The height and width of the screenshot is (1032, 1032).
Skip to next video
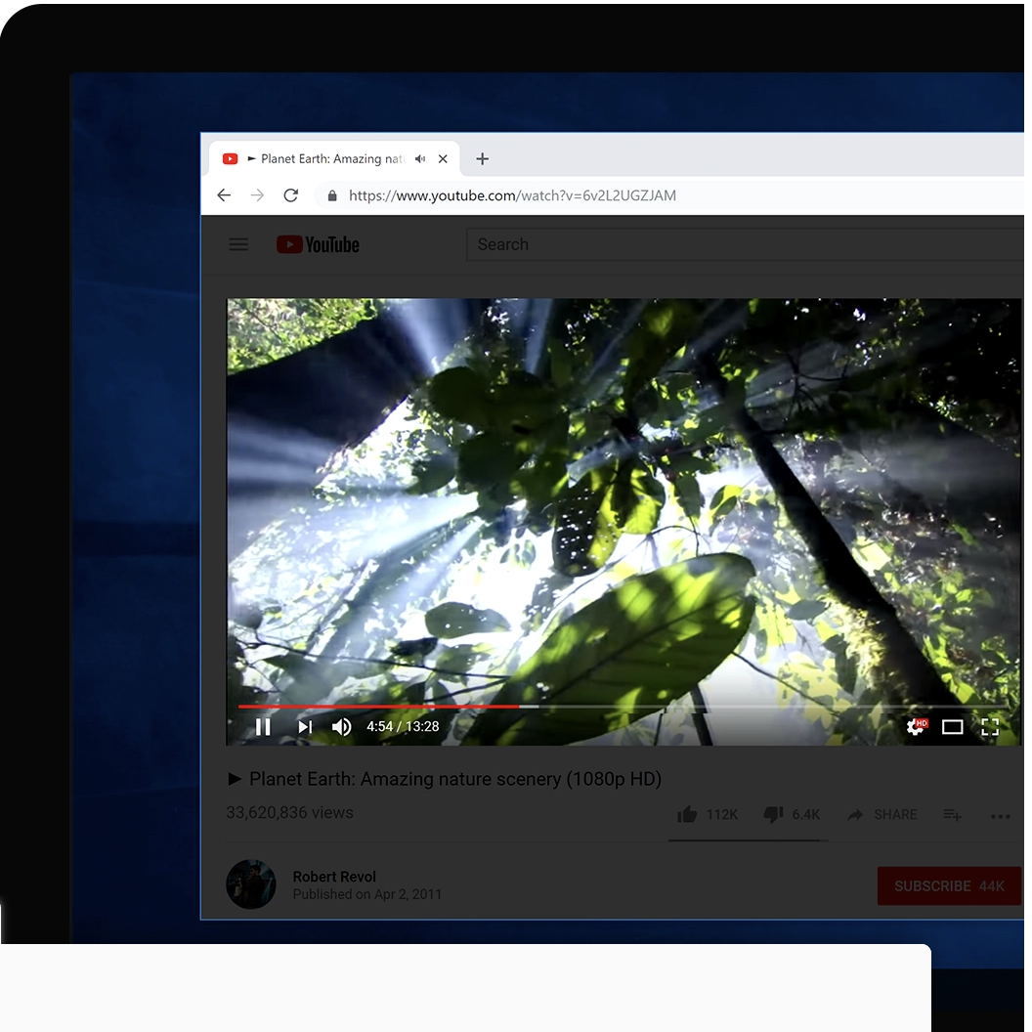[304, 727]
